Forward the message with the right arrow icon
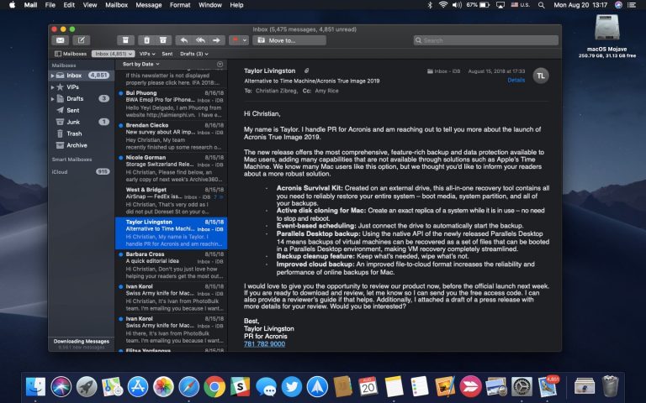This screenshot has height=403, width=646. point(217,40)
